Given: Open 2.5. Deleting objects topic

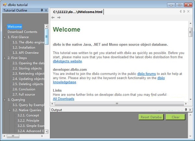Looking at the screenshot, I should tap(28, 84).
